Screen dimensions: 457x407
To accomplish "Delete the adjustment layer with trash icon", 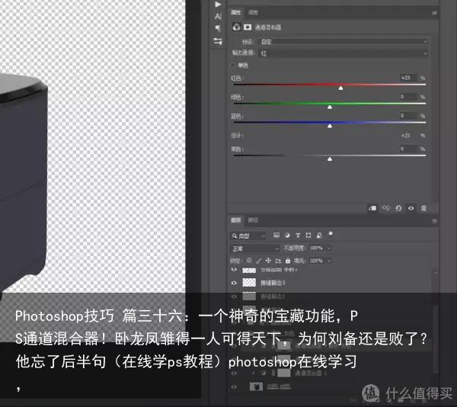I will coord(423,208).
